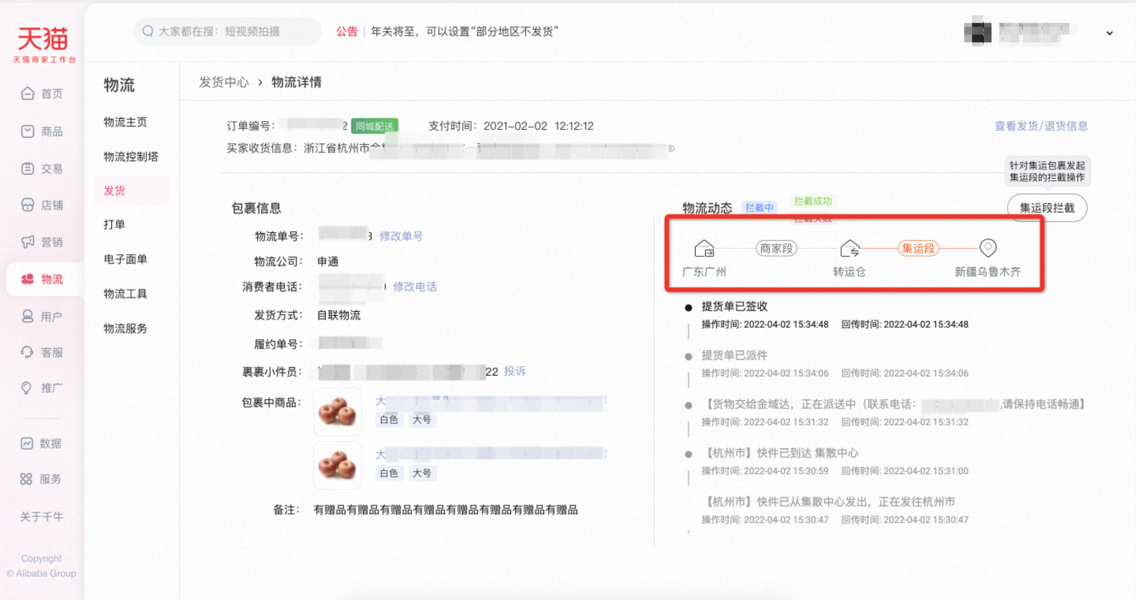
Task: Click the Home (首页) sidebar icon
Action: pyautogui.click(x=28, y=93)
